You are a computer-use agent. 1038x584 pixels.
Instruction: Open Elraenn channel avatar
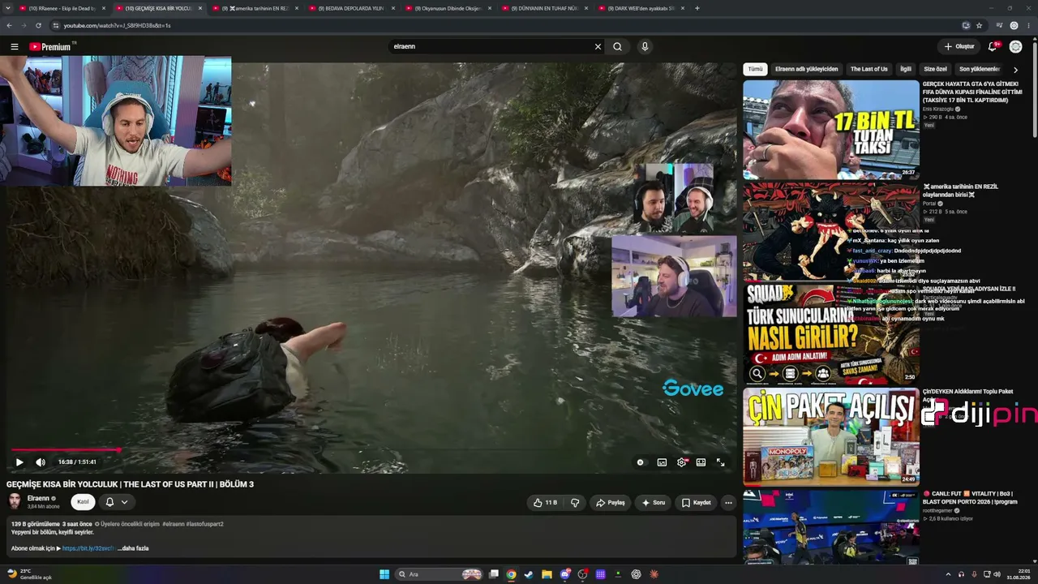15,501
